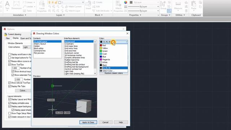Screen dimensions: 231x130
Task: Open the layer name dropdown in Layers panel
Action: click(83, 3)
